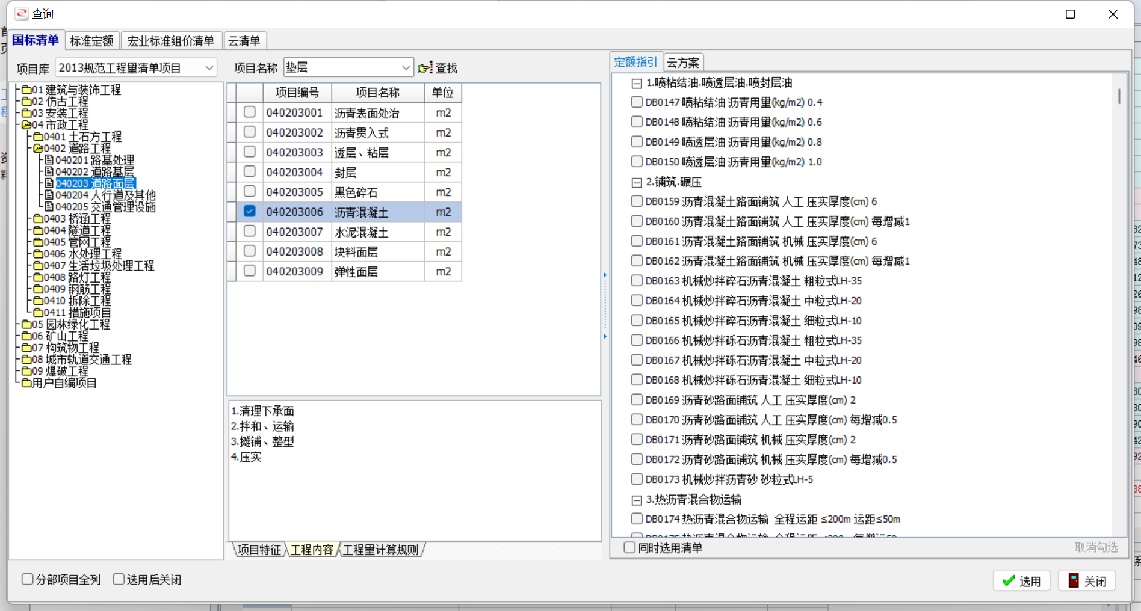Click folder icon of 0403 桥涵工程

point(39,219)
